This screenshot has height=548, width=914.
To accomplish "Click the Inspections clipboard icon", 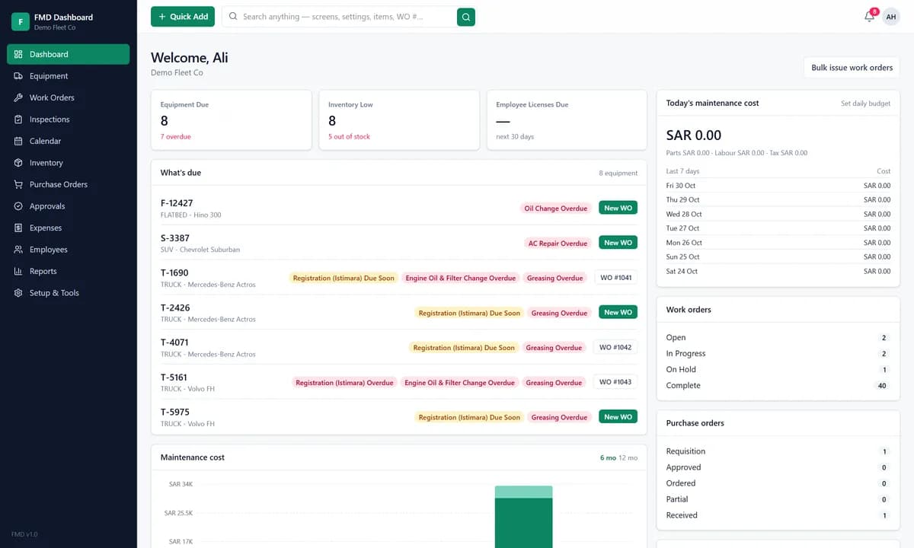I will [x=18, y=119].
